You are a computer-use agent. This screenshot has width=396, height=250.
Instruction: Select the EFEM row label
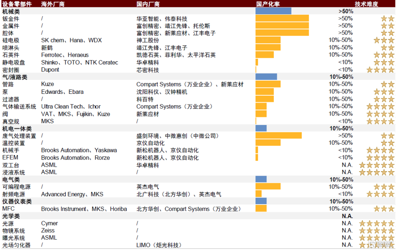pos(10,158)
